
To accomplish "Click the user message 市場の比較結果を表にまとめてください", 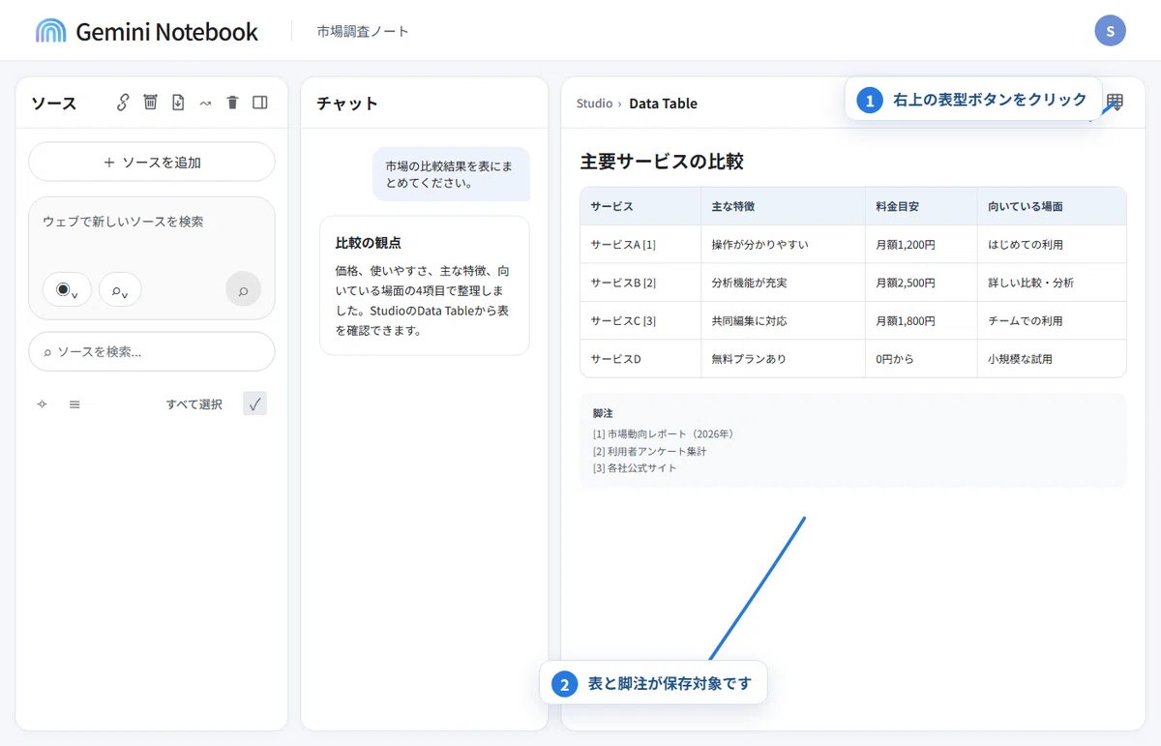I will tap(451, 174).
